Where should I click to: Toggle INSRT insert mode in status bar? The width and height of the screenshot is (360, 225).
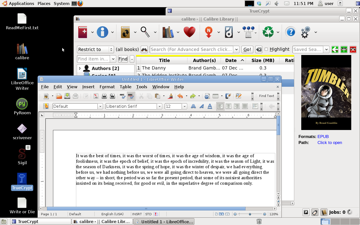point(137,214)
